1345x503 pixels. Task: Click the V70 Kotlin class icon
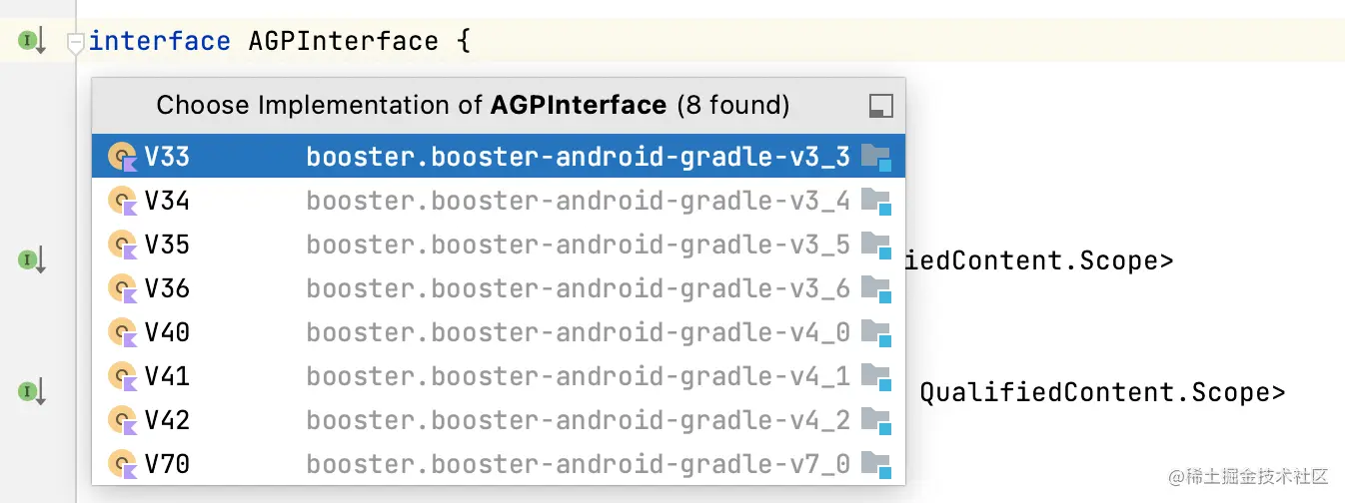pos(123,465)
